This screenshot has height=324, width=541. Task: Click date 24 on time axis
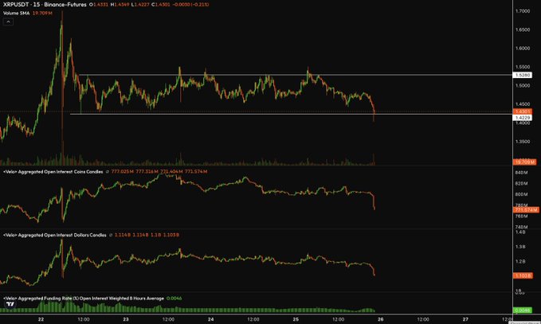point(211,319)
